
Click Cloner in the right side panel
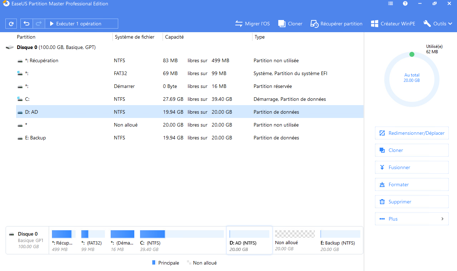[412, 150]
